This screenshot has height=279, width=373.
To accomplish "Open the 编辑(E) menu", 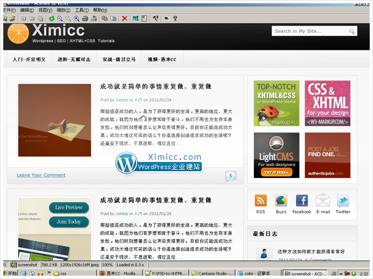I will tap(27, 10).
